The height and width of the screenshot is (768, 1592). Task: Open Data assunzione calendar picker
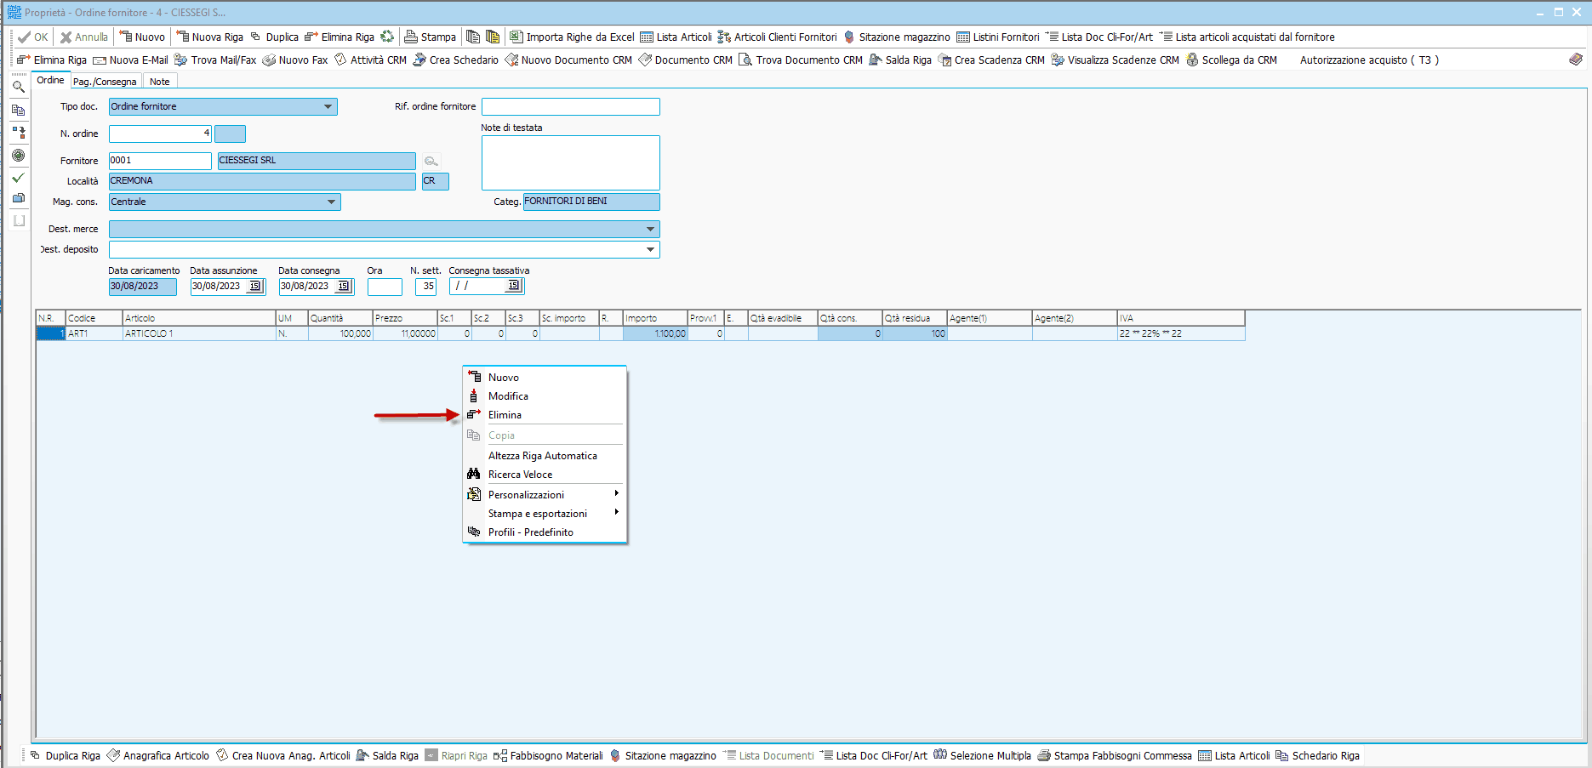tap(254, 286)
